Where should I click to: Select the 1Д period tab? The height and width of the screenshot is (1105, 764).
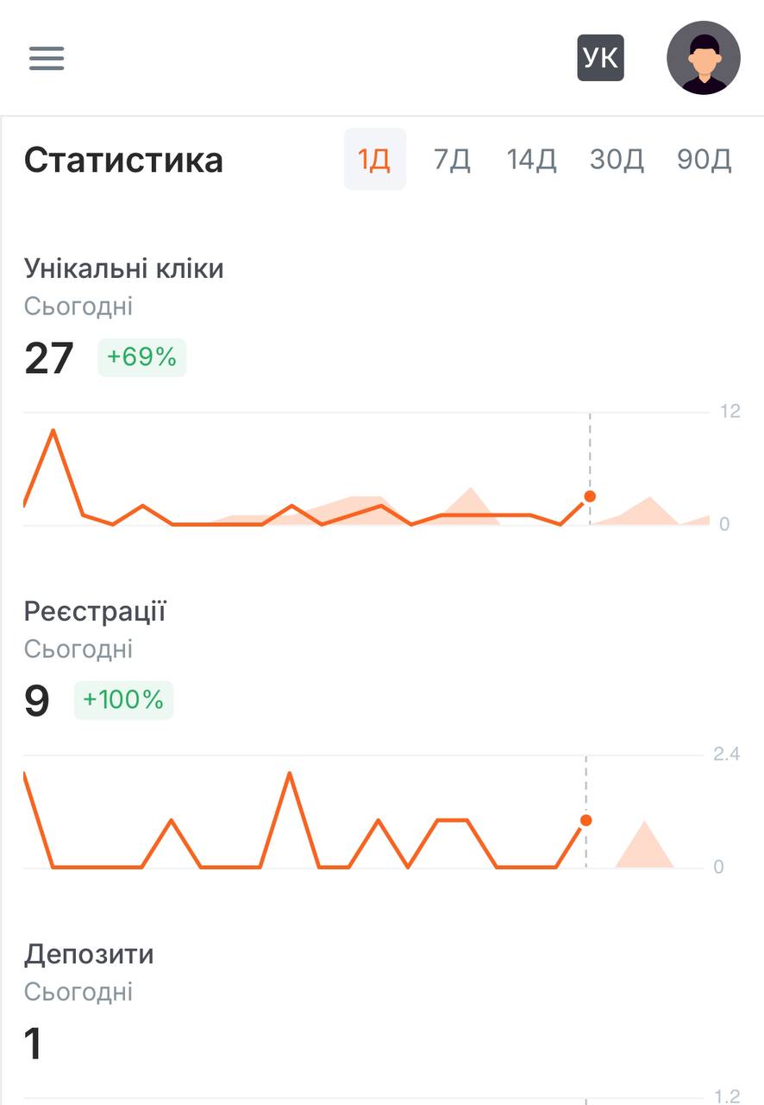point(375,160)
